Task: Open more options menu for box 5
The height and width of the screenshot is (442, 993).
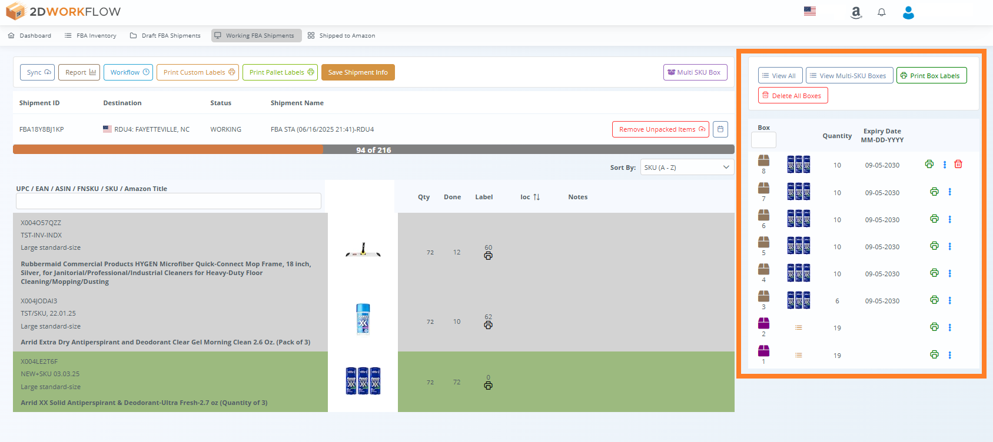Action: pos(949,246)
